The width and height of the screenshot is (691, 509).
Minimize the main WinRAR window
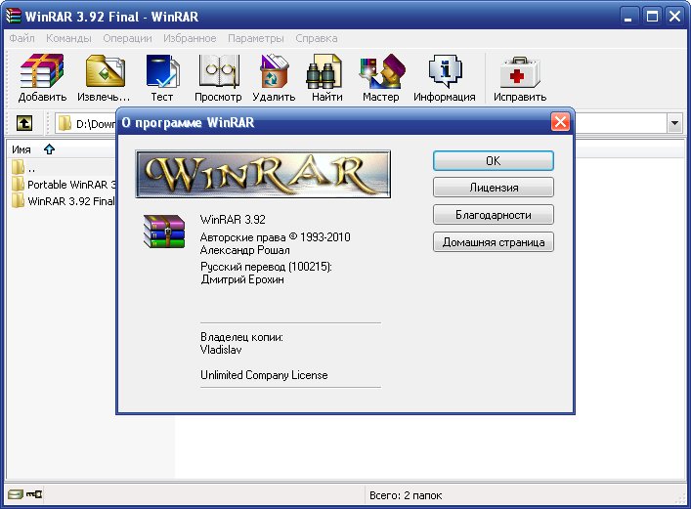click(x=628, y=17)
